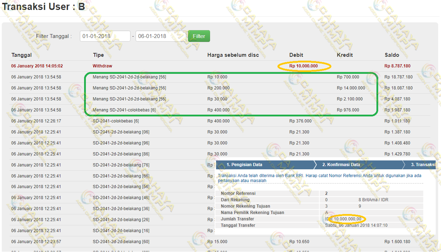Select the SD-2041-2d-2d-belakang [60] entry
The width and height of the screenshot is (441, 252).
pyautogui.click(x=121, y=242)
